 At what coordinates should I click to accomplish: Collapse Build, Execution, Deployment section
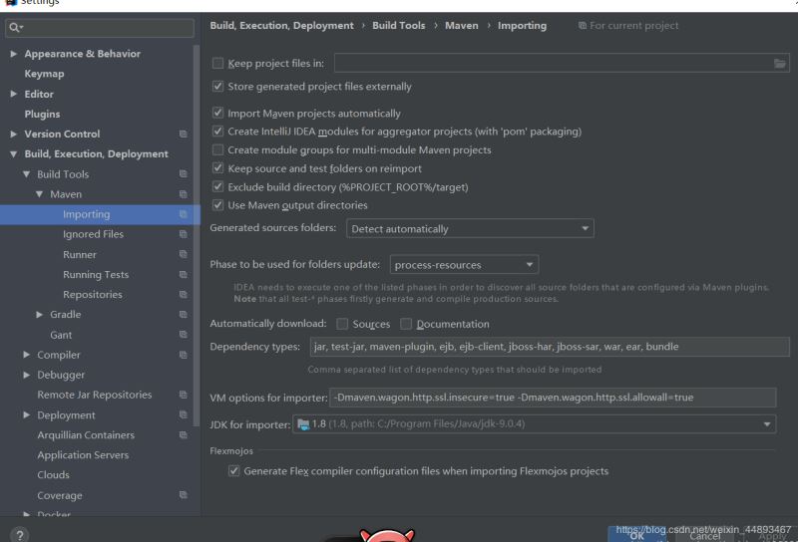(x=14, y=154)
